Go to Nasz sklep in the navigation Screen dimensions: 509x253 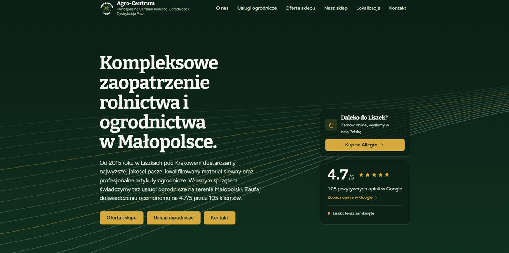336,8
